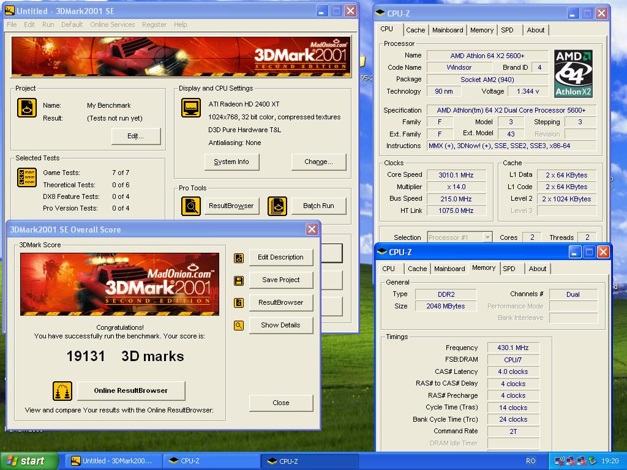Click the top CPU-Z window title icon
The image size is (627, 470).
pos(380,13)
